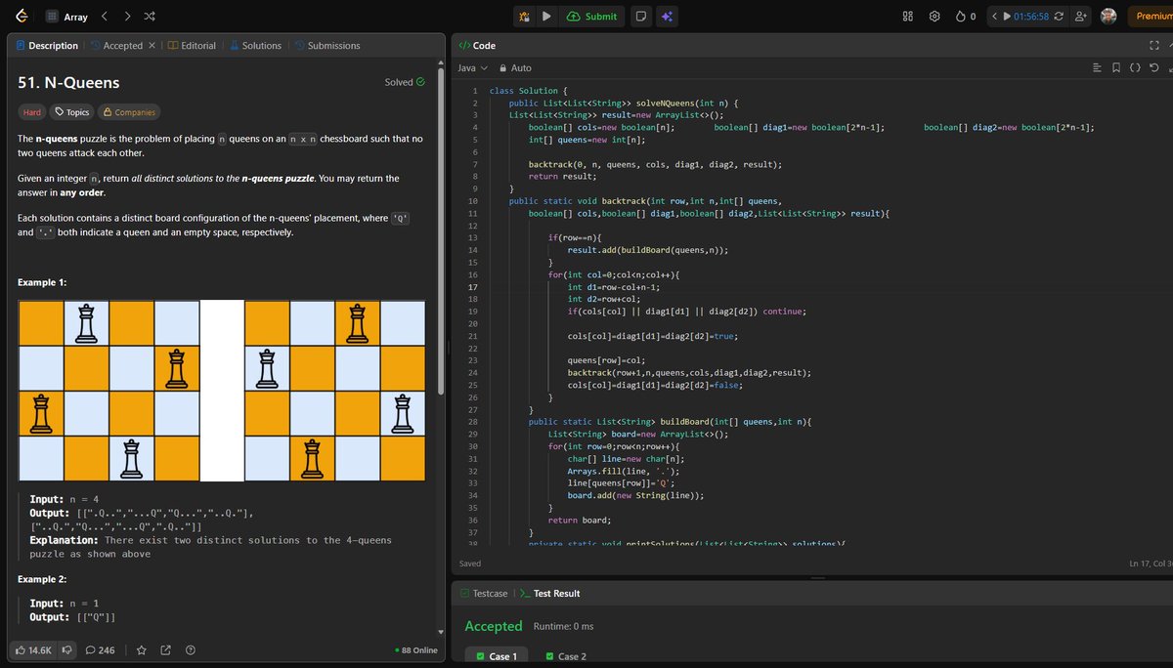Go to the next problem arrow
The height and width of the screenshot is (668, 1173).
point(128,17)
